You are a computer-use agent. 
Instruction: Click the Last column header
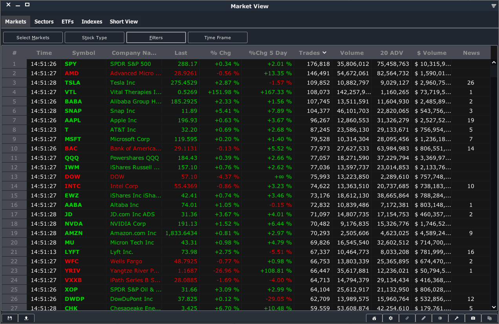tap(181, 53)
